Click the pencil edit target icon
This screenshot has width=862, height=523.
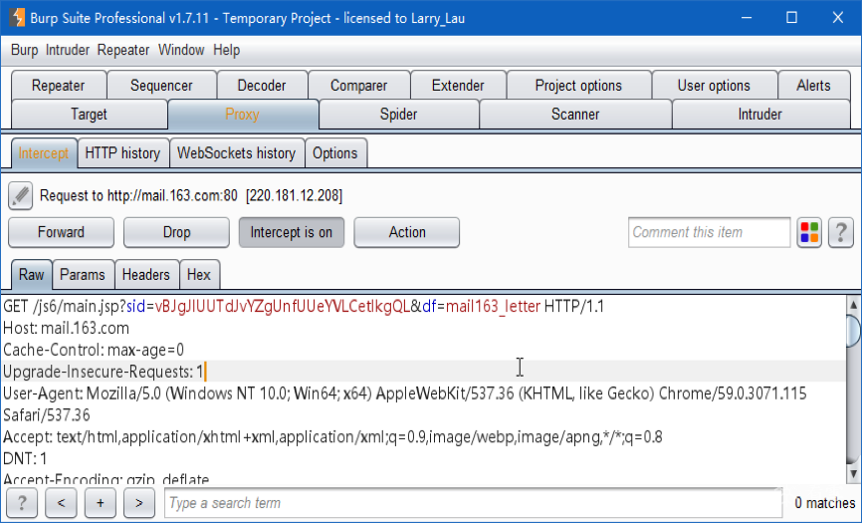[20, 196]
